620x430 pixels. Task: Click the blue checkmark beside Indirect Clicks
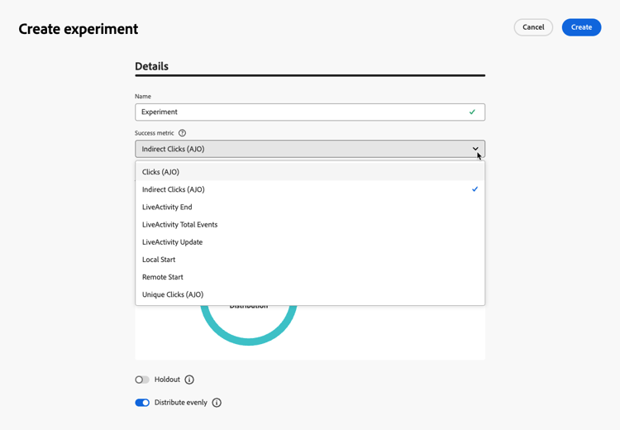475,189
